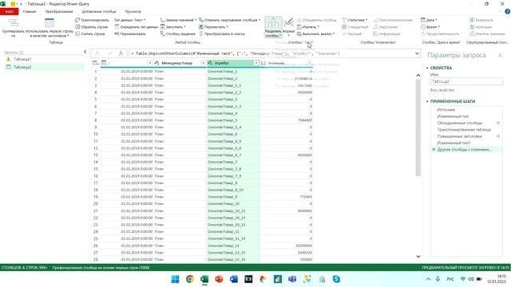Open the Статистика dropdown
This screenshot has height=287, width=511.
click(x=355, y=20)
